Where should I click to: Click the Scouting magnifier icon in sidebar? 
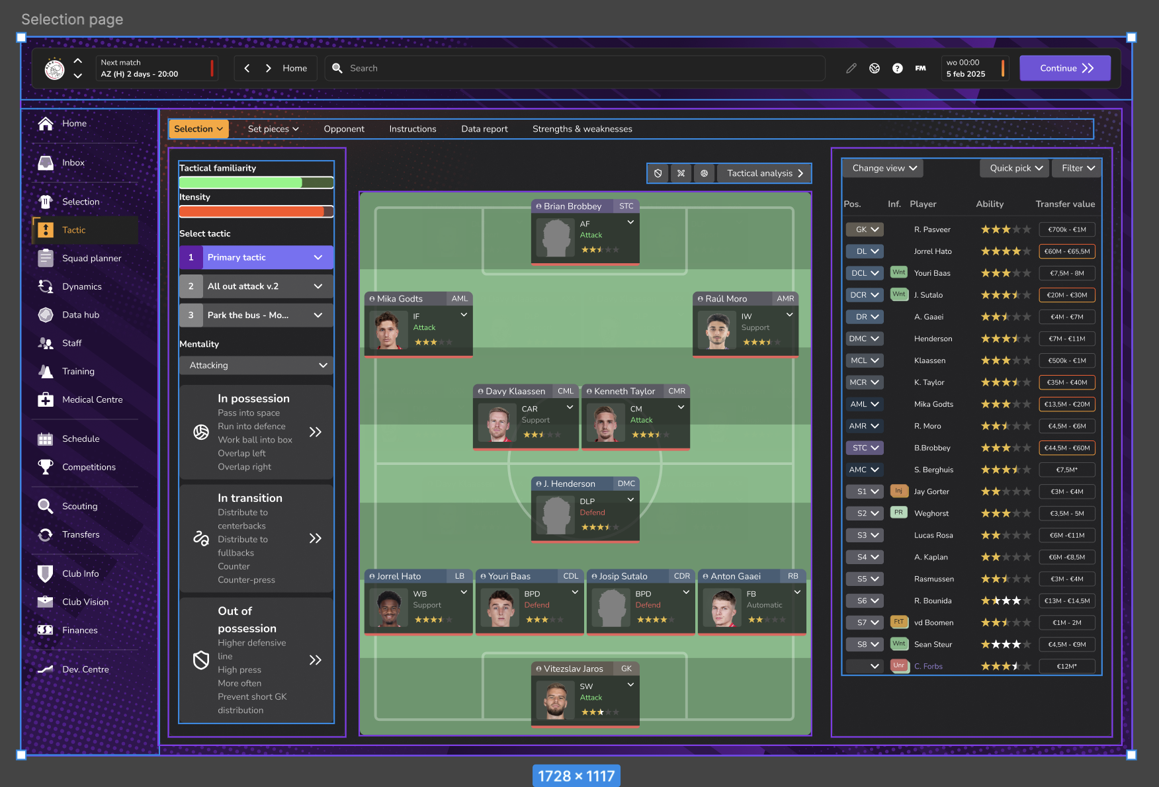click(x=46, y=506)
